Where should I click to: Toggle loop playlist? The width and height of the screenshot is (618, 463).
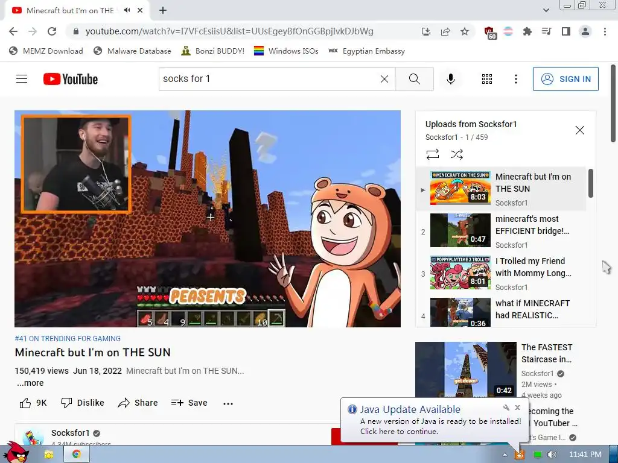[x=432, y=154]
